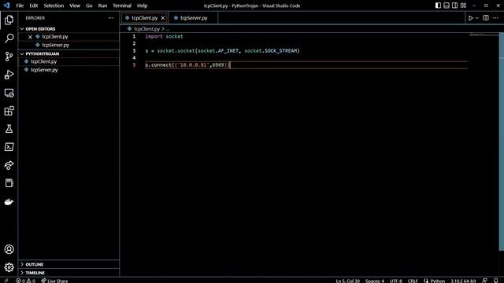Toggle Panel layout icon
The image size is (504, 283).
pos(447,6)
